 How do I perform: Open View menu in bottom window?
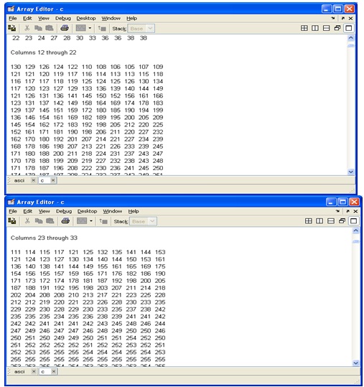pyautogui.click(x=45, y=211)
